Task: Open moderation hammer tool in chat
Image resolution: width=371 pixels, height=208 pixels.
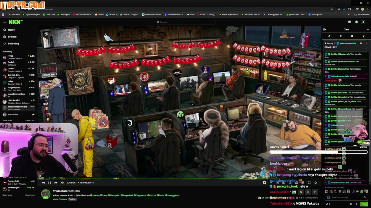Action: click(x=329, y=36)
